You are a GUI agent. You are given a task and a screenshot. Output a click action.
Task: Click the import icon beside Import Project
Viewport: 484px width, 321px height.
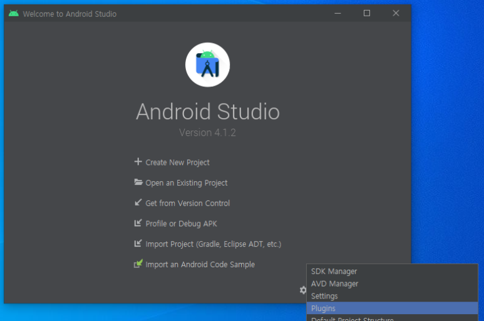138,243
